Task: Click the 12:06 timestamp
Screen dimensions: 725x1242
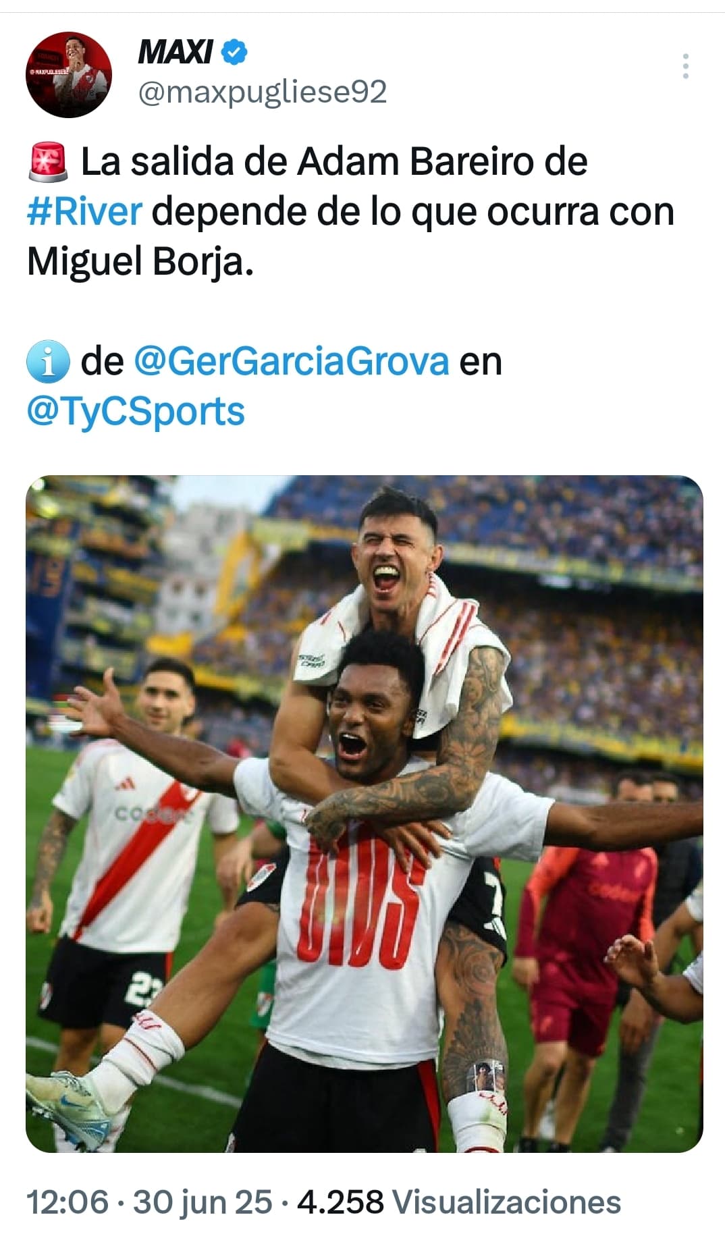Action: coord(68,1202)
